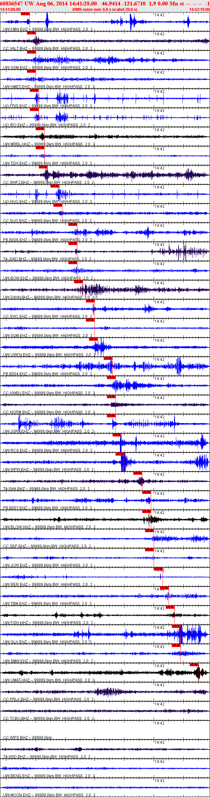This screenshot has height=797, width=210.
Task: Select the CC KWBU EHZ trace label
Action: 49,393
